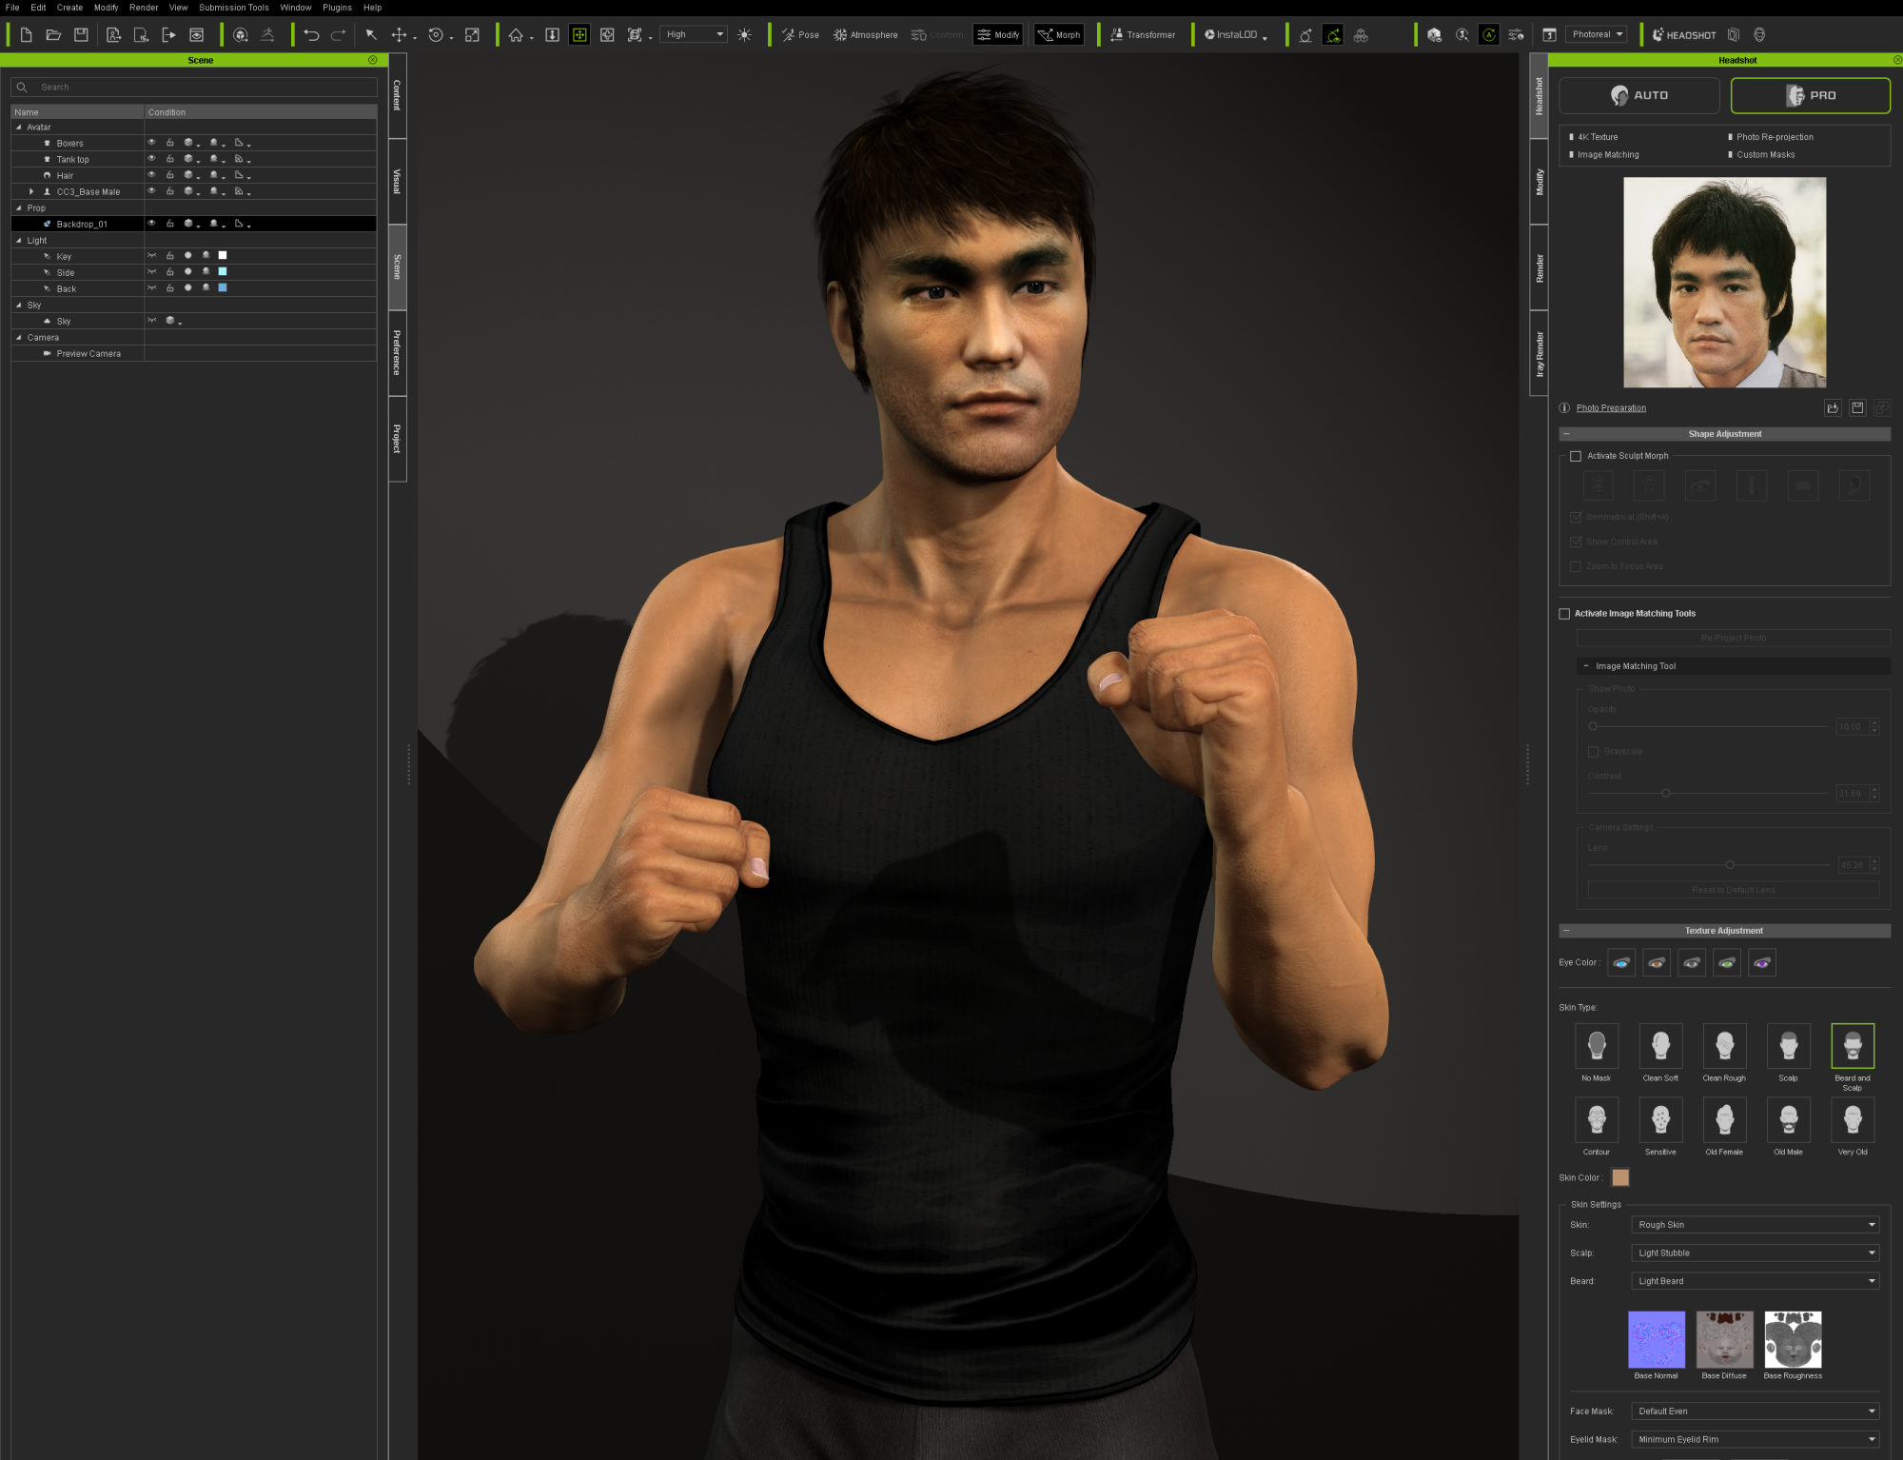
Task: Choose the Move gizmo tool
Action: click(400, 35)
